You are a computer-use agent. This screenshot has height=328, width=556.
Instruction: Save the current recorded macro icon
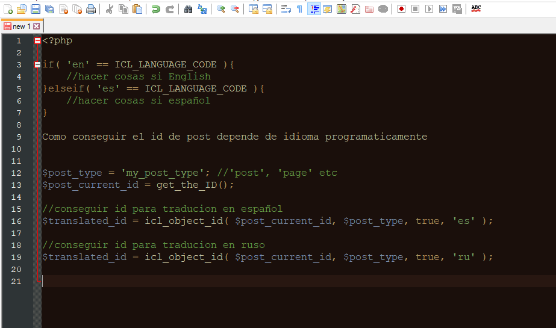pos(457,9)
